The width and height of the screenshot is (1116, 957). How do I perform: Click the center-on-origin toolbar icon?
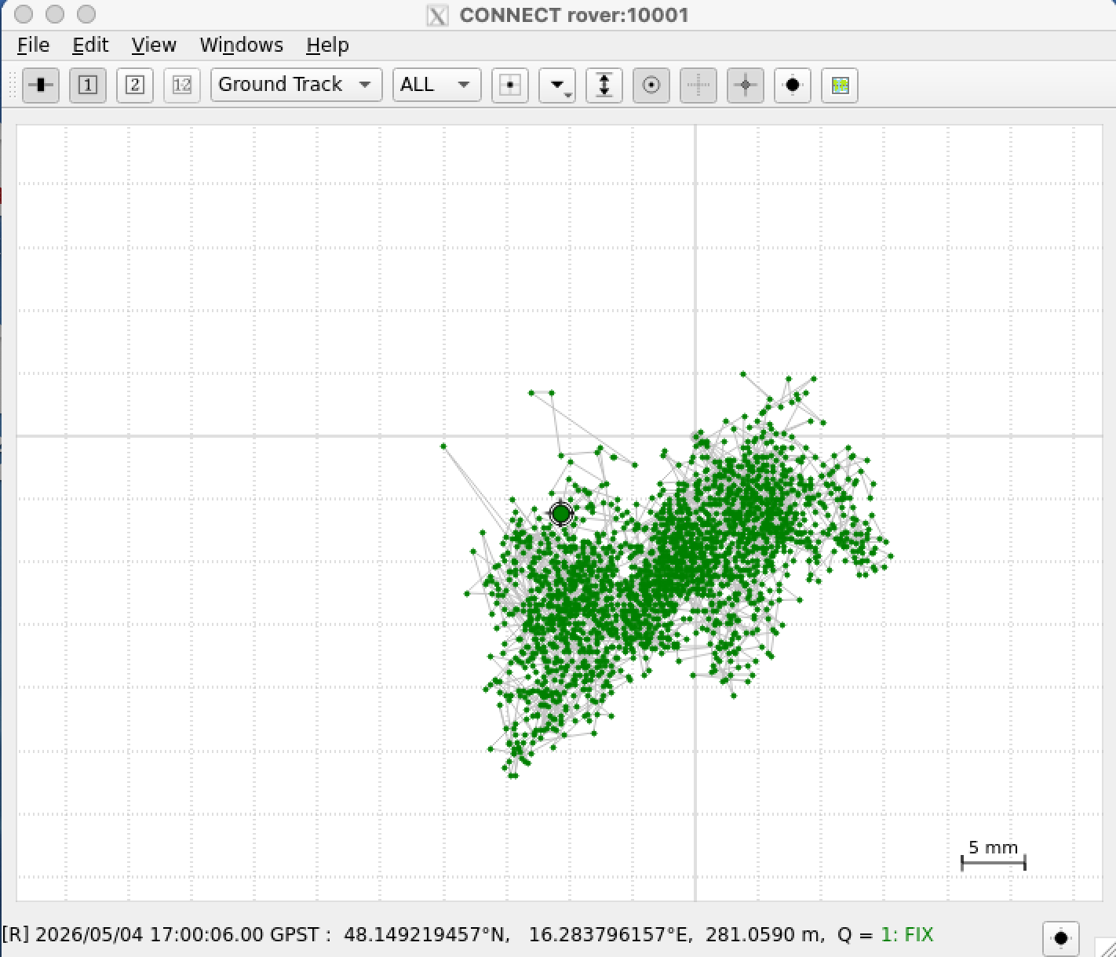click(x=510, y=85)
